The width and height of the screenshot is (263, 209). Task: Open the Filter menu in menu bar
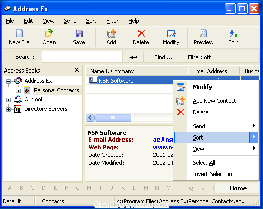112,21
